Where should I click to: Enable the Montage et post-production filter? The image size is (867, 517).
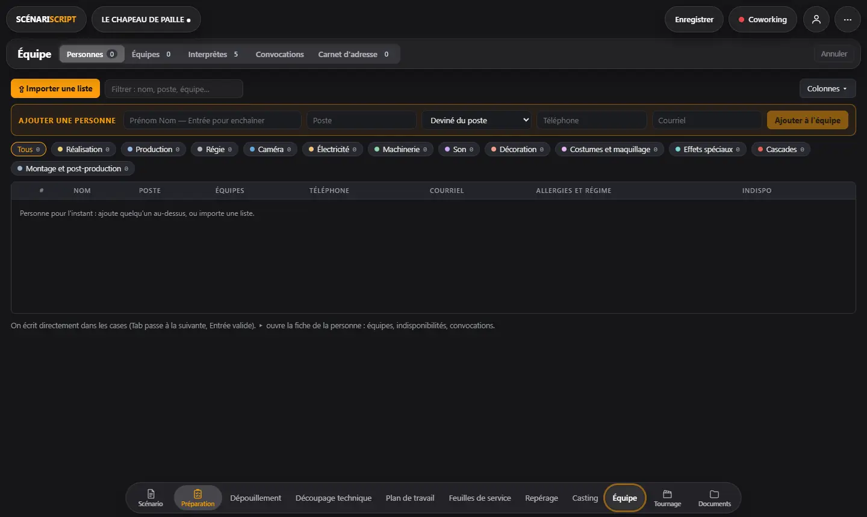pyautogui.click(x=73, y=168)
